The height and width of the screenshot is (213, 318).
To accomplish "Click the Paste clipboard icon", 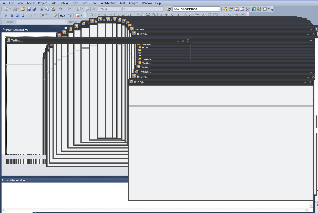I will [x=53, y=9].
